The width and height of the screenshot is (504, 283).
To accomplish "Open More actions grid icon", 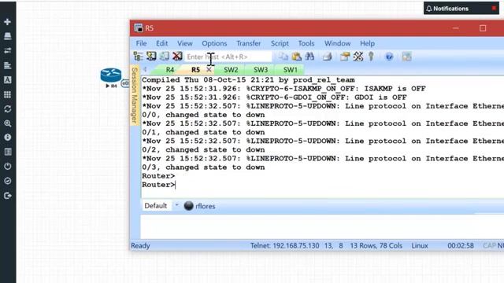I will tap(7, 94).
